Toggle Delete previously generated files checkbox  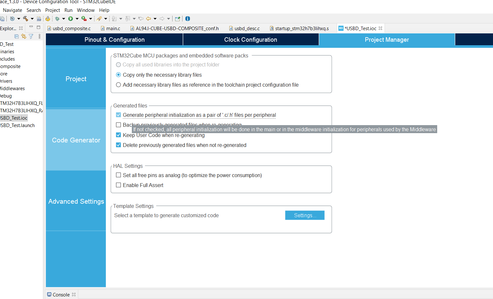pyautogui.click(x=118, y=145)
